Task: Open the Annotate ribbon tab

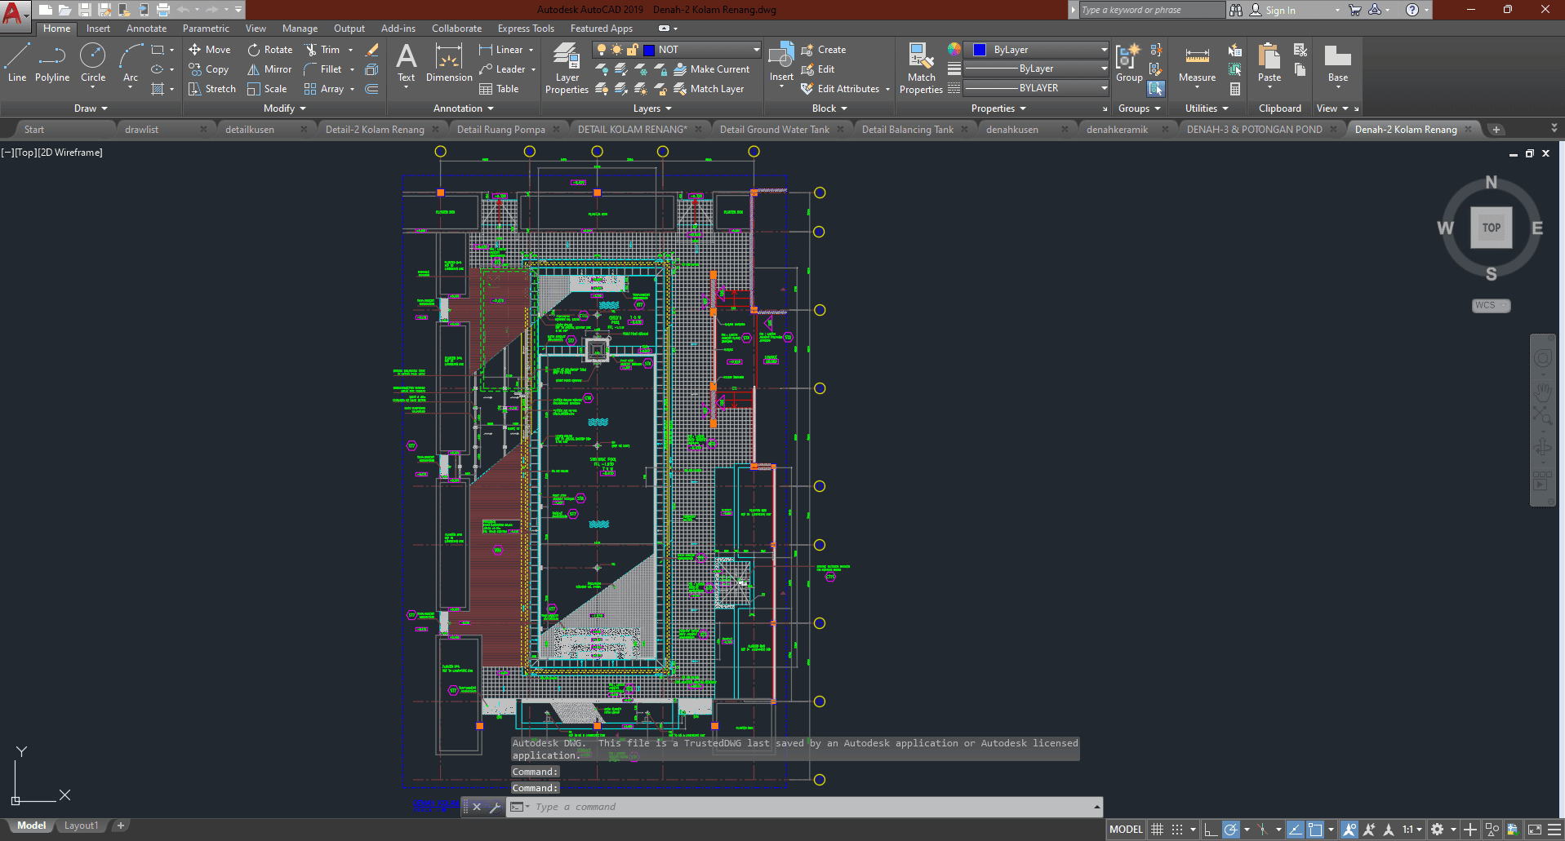Action: tap(146, 29)
